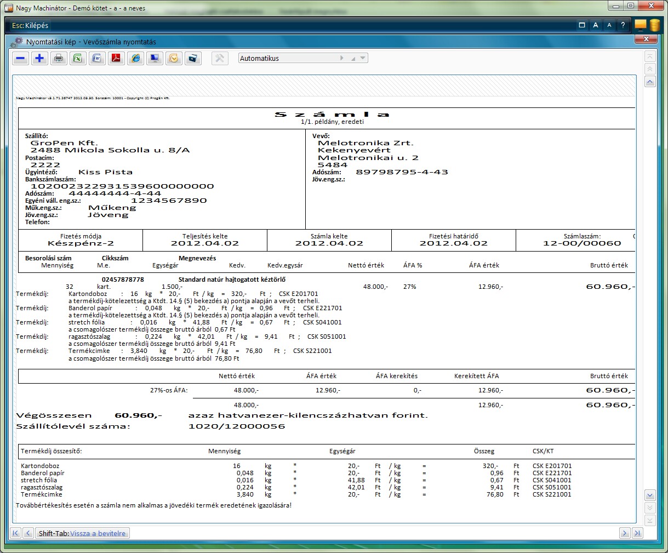The height and width of the screenshot is (553, 668).
Task: Zoom out with the minus button
Action: [21, 59]
